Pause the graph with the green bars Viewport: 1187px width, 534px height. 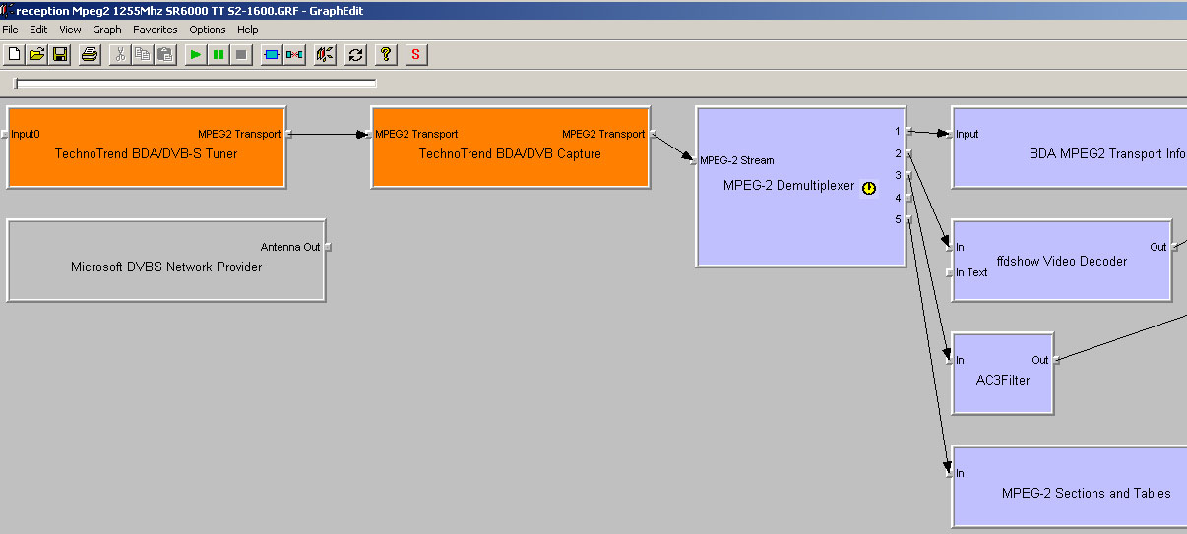(x=219, y=55)
